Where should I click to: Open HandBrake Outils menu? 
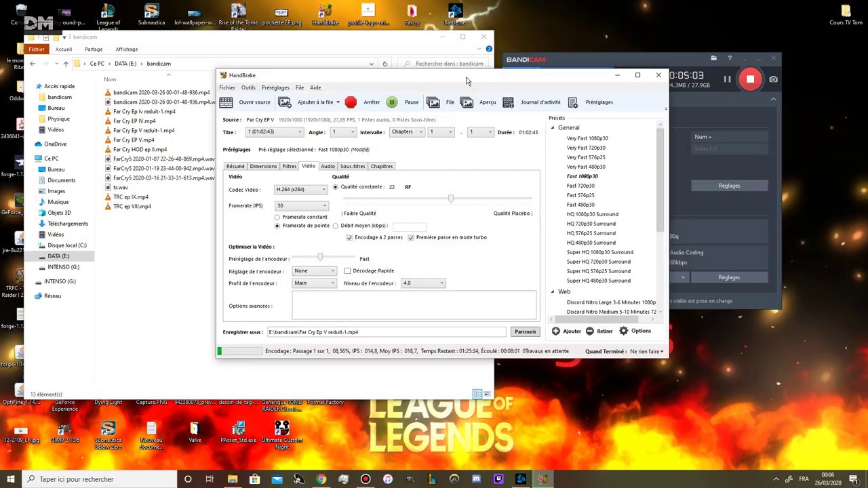tap(248, 87)
